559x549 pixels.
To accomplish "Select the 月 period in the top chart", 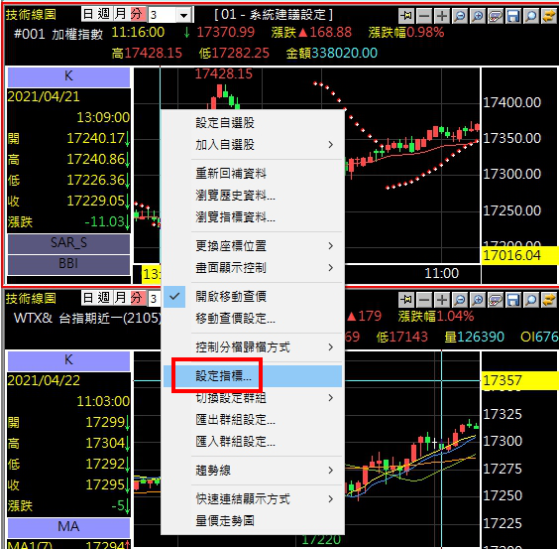I will tap(121, 14).
